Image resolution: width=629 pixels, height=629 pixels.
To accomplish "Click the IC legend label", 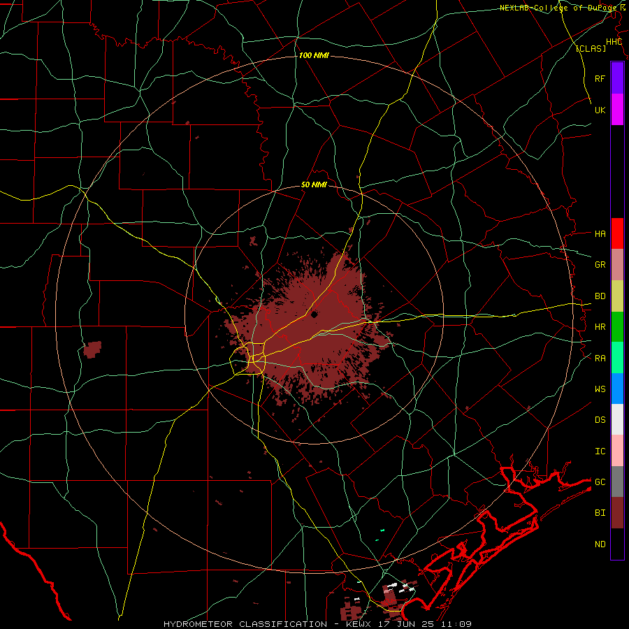I will point(600,451).
